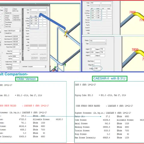The width and height of the screenshot is (144, 144).
Task: Click the Bending Stress value 38893.9
Action: tap(106, 127)
